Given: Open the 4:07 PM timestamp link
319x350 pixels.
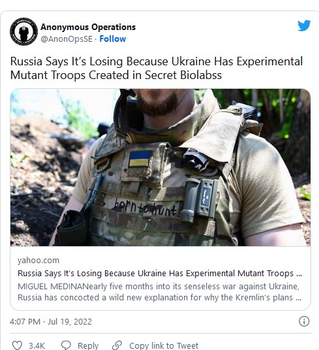Looking at the screenshot, I should point(25,322).
